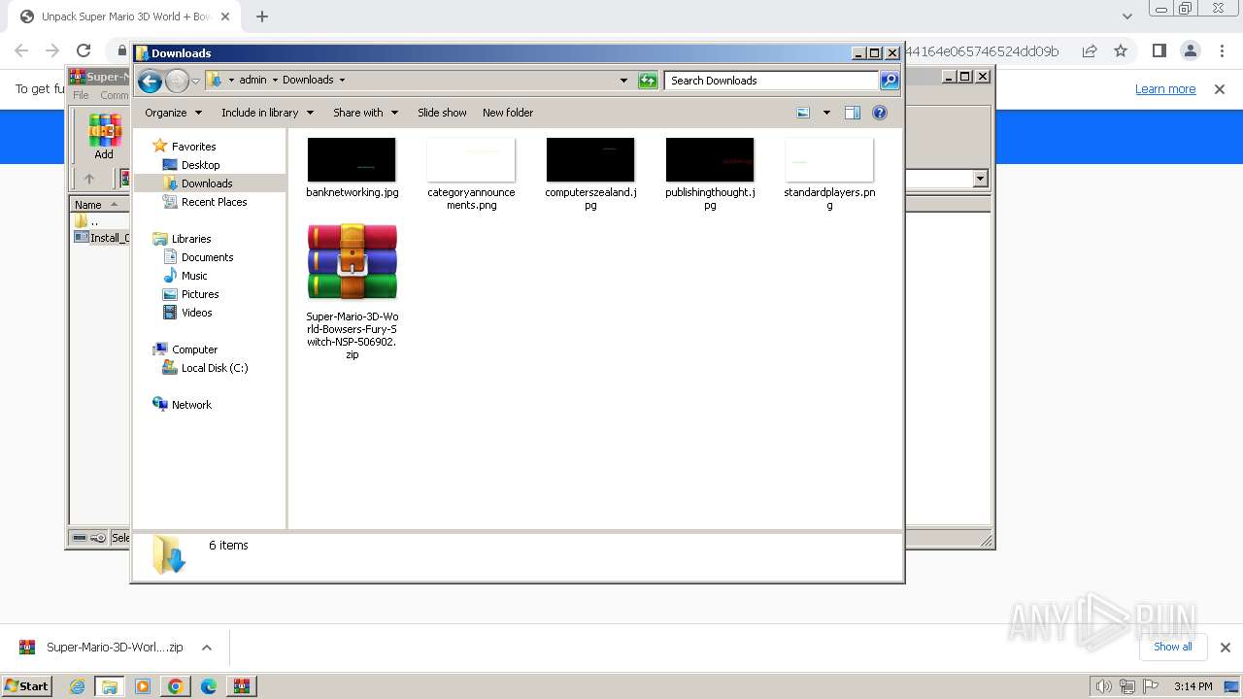The height and width of the screenshot is (699, 1243).
Task: Share this page in Chrome
Action: (1090, 50)
